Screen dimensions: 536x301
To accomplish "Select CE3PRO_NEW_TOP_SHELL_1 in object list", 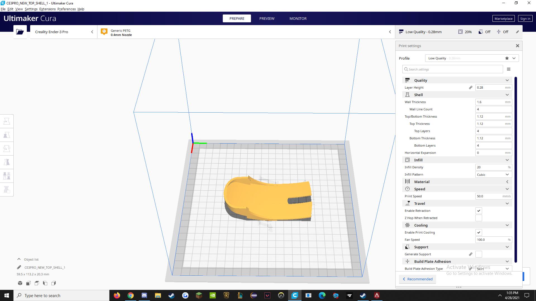I will coord(45,267).
